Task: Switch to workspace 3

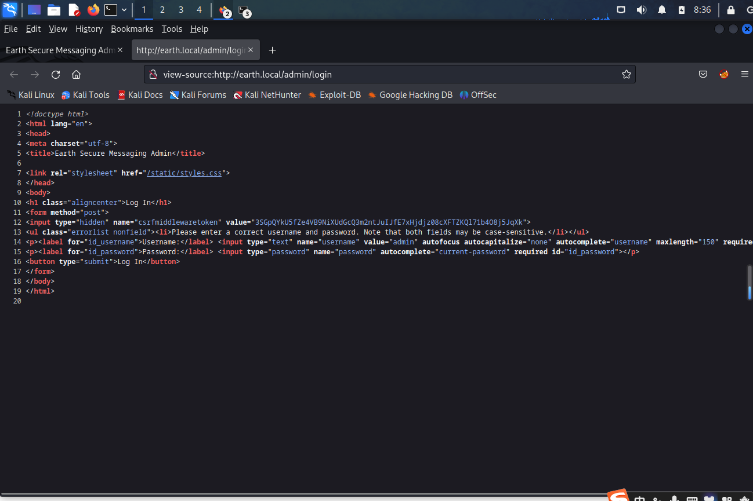Action: pos(181,10)
